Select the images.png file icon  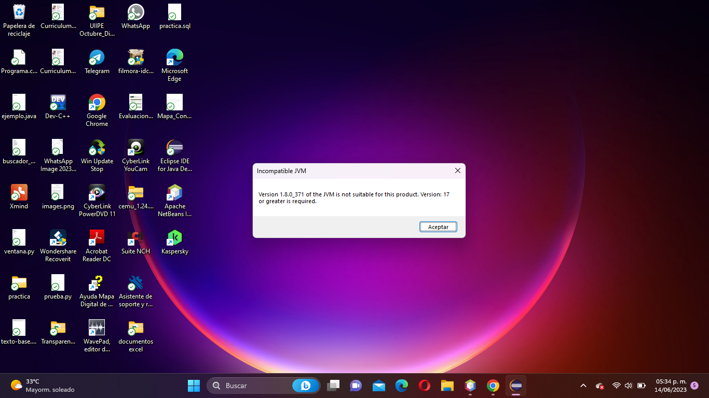click(58, 197)
